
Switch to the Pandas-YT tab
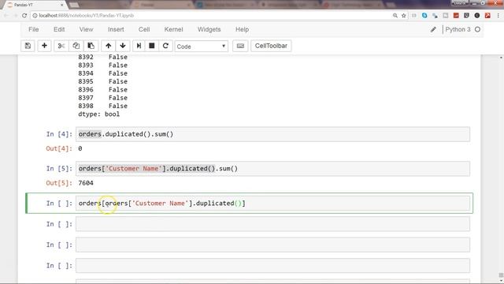pos(34,5)
